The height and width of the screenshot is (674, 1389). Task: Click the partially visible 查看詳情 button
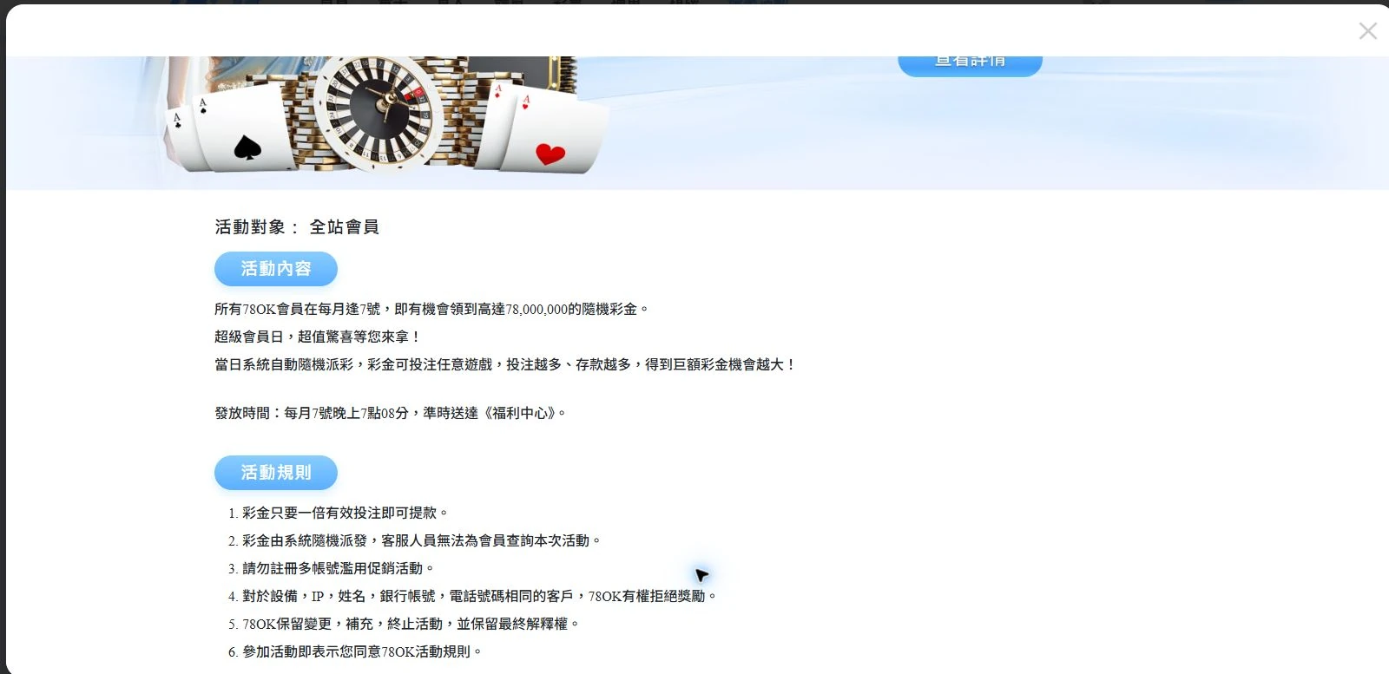970,66
